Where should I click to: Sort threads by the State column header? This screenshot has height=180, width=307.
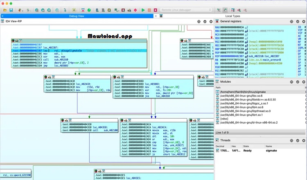[x=246, y=146]
